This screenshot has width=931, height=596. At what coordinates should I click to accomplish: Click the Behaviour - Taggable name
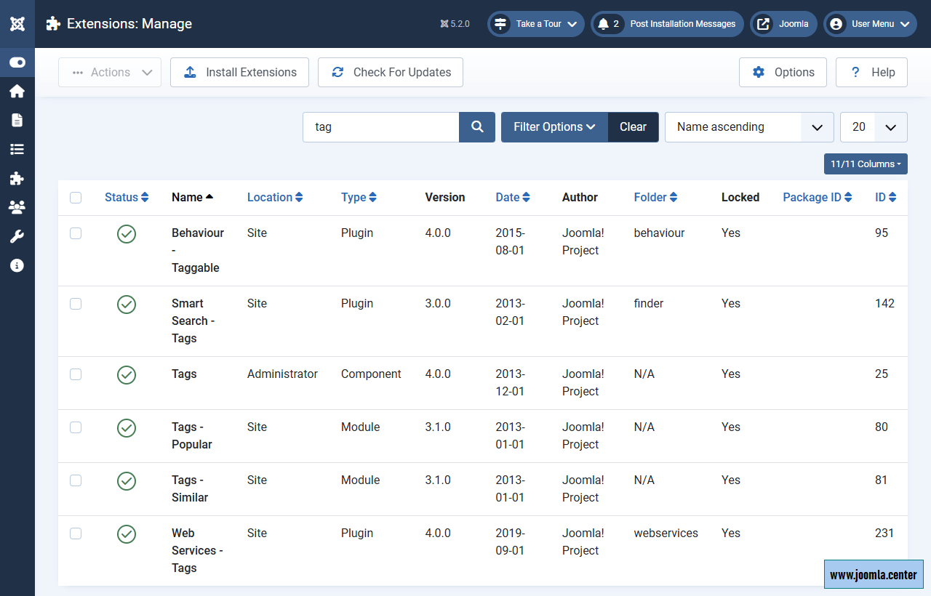coord(198,251)
